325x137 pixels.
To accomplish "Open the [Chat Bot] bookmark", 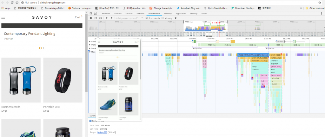I will pyautogui.click(x=107, y=8).
